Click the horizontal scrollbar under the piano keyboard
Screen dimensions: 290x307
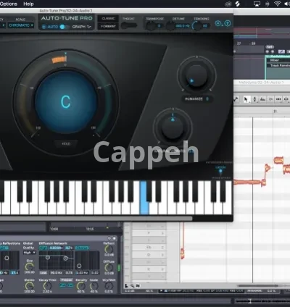[x=96, y=219]
